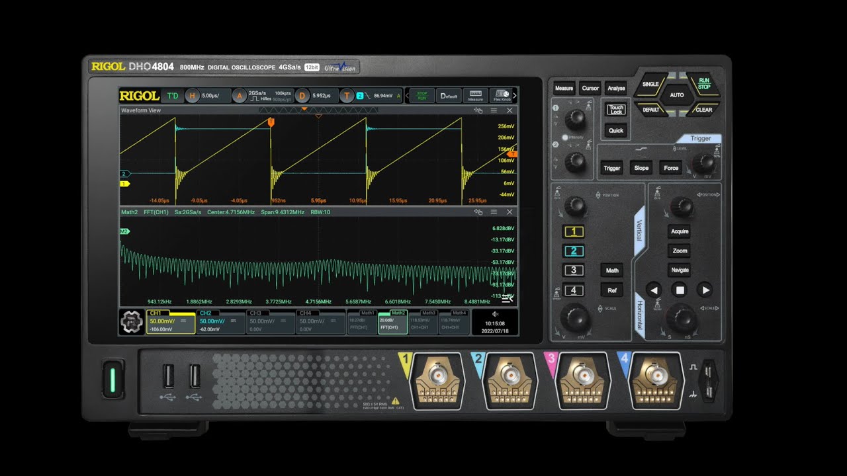Click the DEFAULT hardware button
This screenshot has width=847, height=476.
click(x=651, y=110)
